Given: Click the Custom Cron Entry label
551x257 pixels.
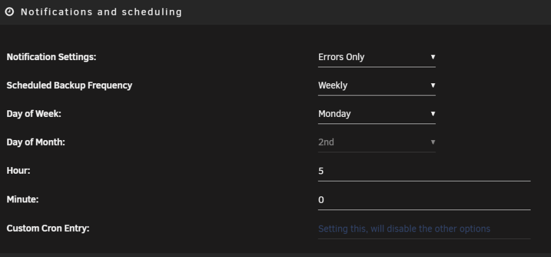Looking at the screenshot, I should pyautogui.click(x=48, y=228).
